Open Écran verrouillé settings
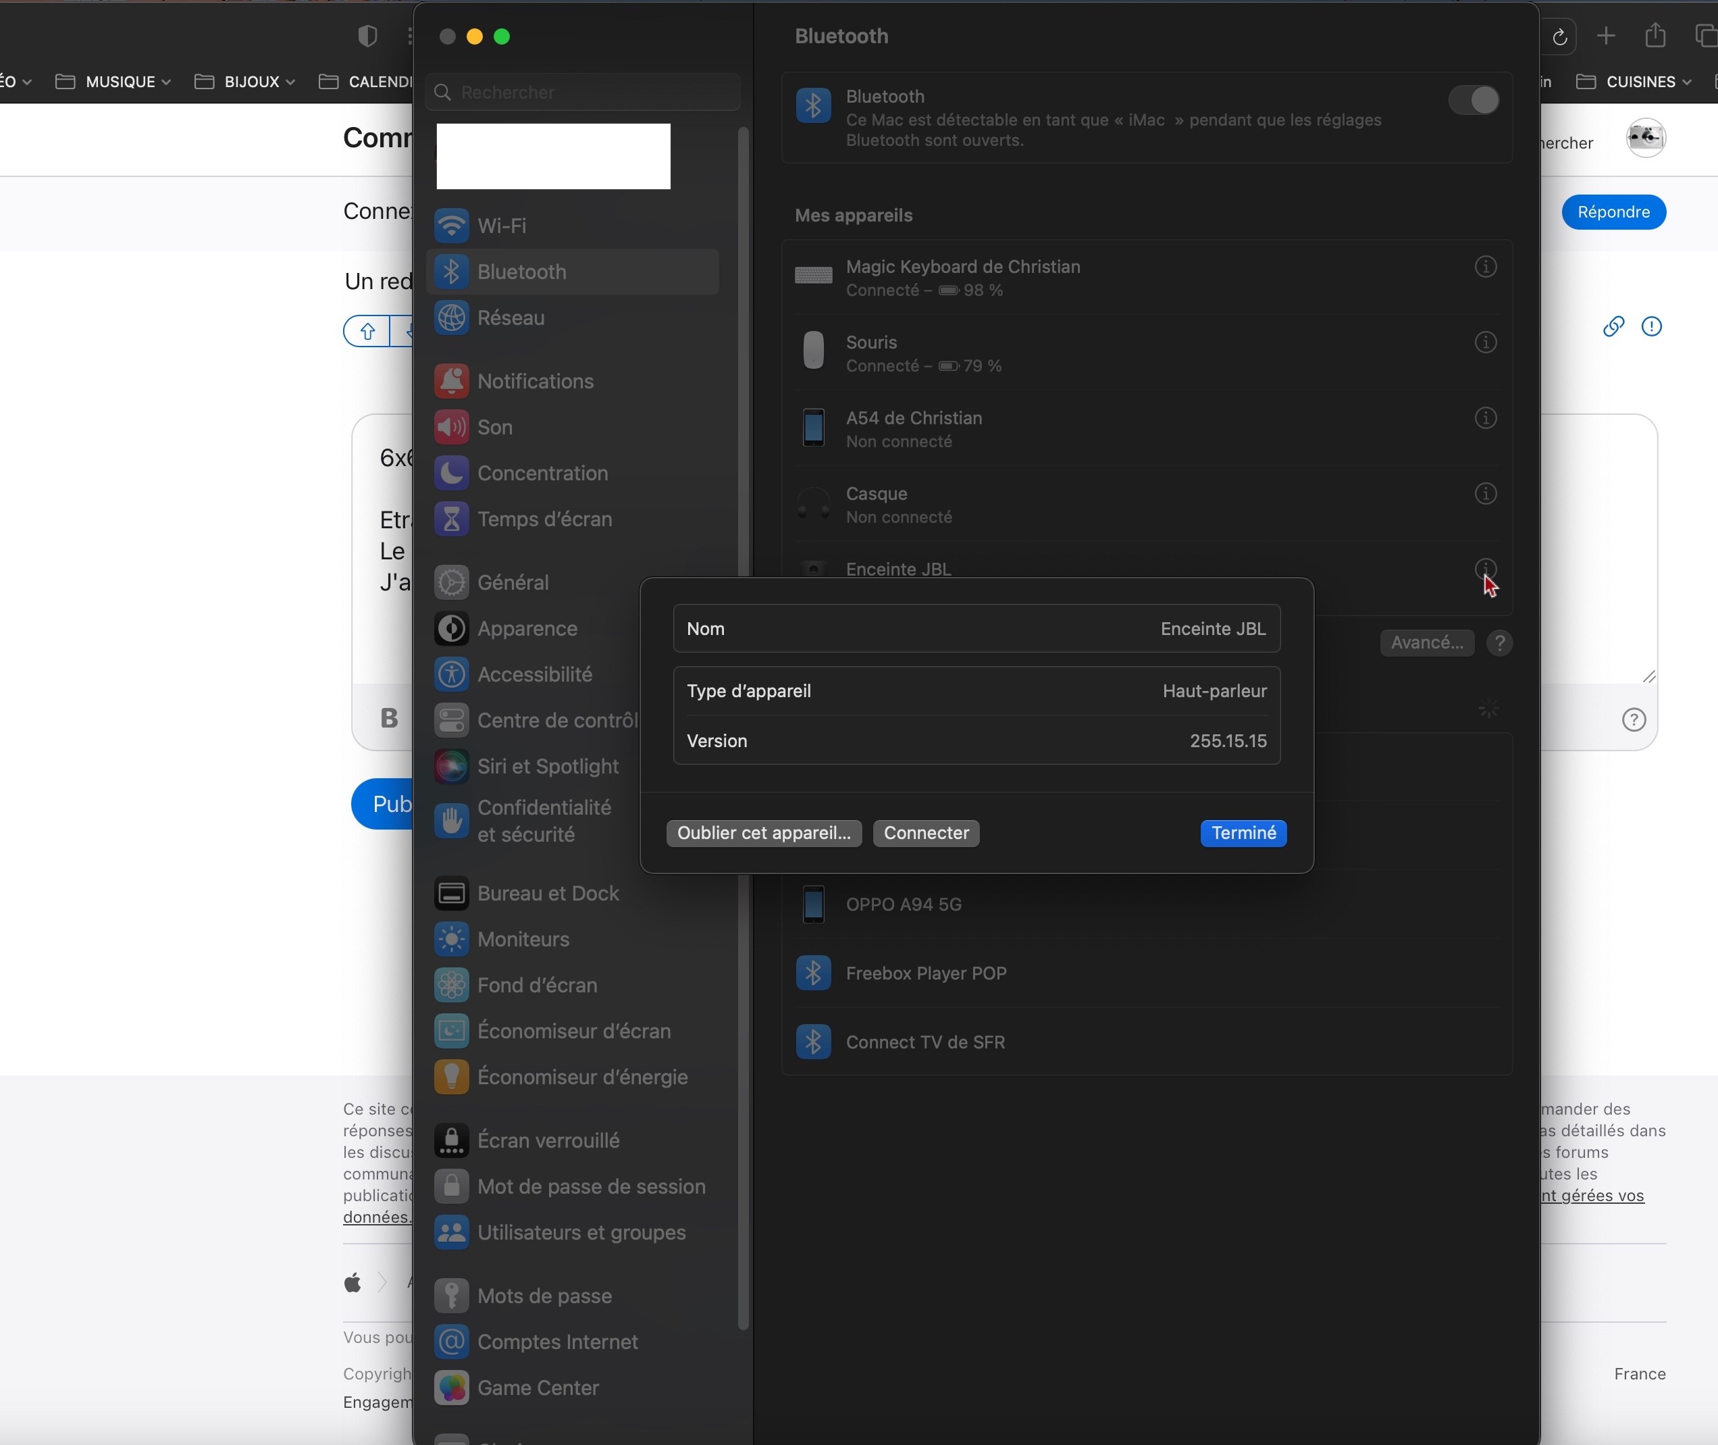Screen dimensions: 1718x1445 point(547,1140)
